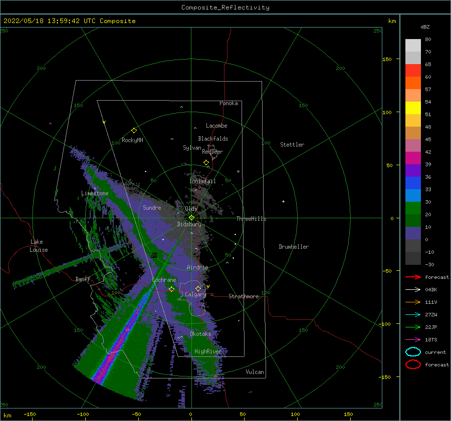Viewport: 451px width, 421px height.
Task: Click the yellow diamond marker below Cochrane
Action: (172, 289)
